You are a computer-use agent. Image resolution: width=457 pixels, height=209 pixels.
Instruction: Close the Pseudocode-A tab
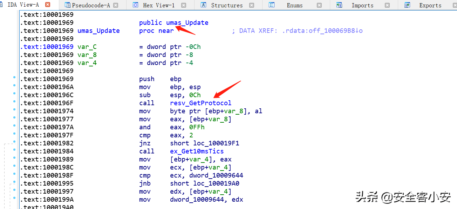116,5
